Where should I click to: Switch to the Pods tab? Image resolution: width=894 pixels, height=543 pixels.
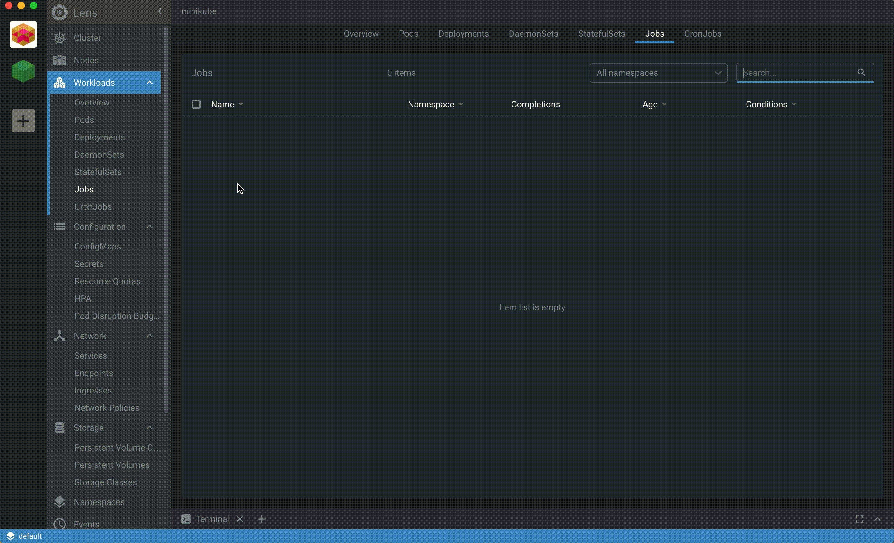pyautogui.click(x=408, y=34)
